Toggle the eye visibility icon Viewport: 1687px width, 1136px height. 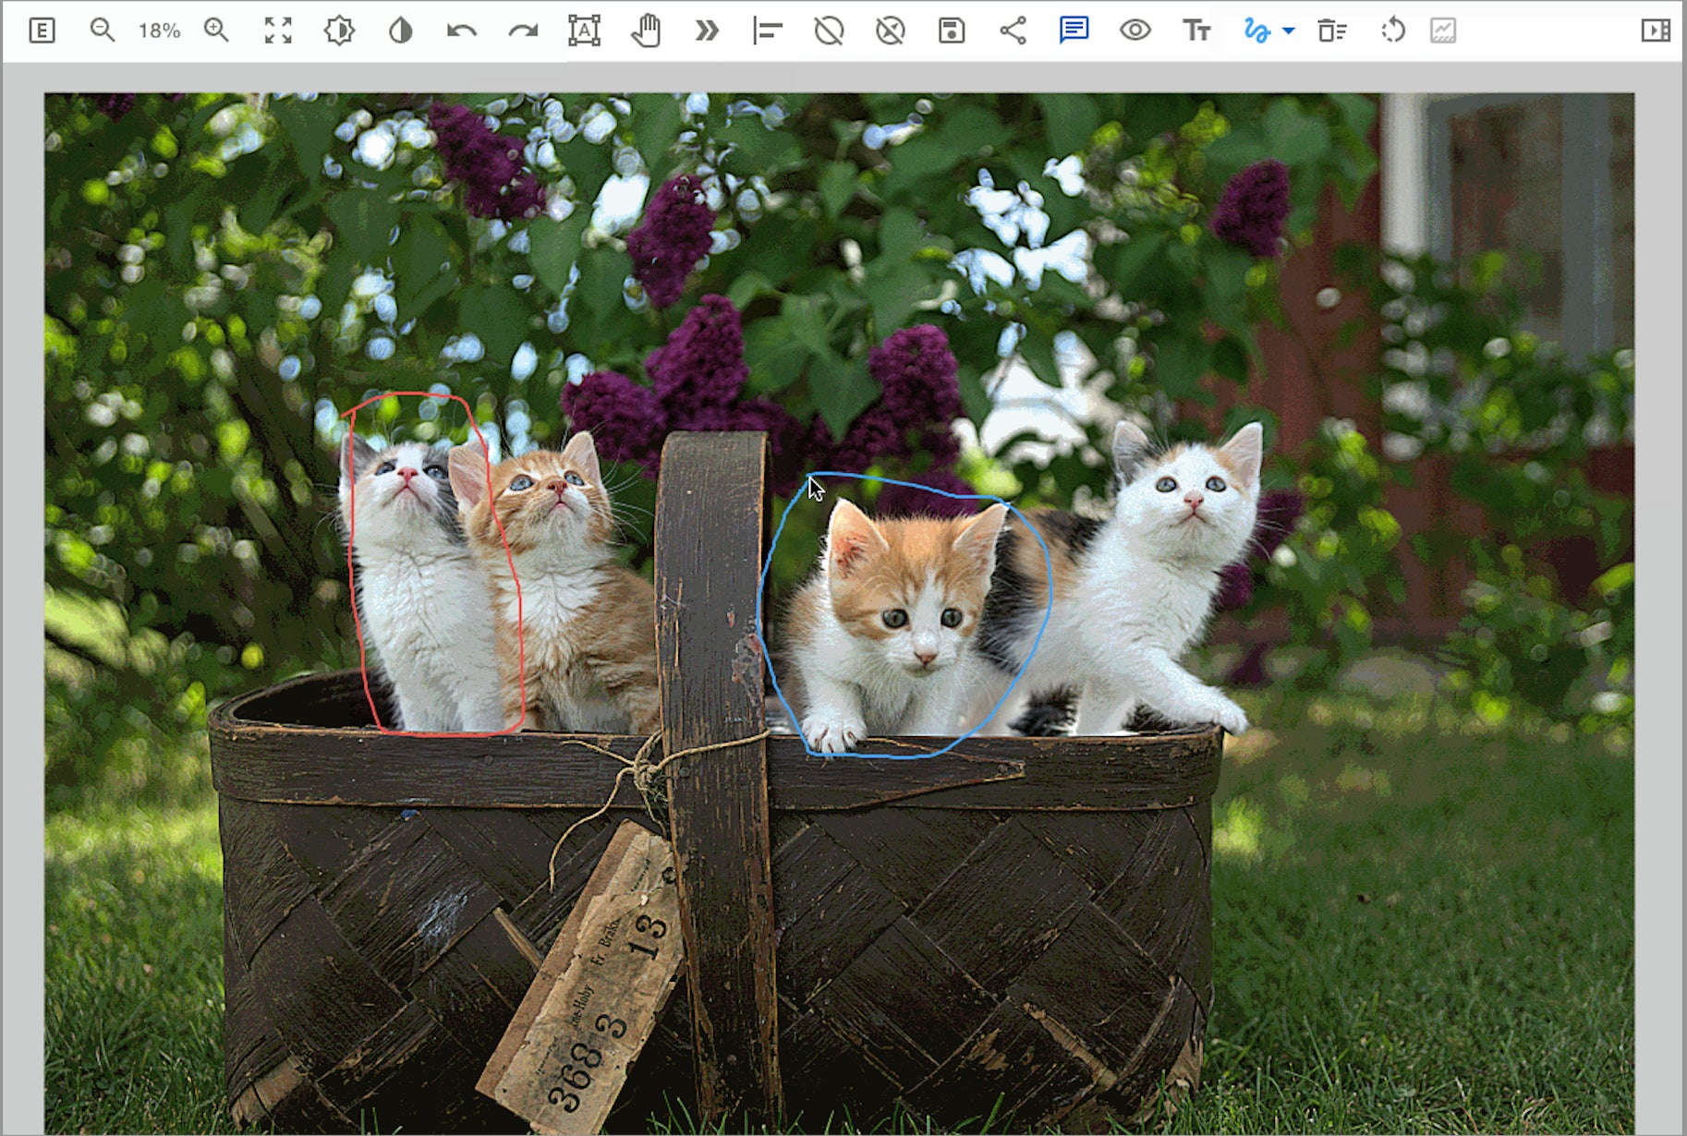pos(1135,30)
